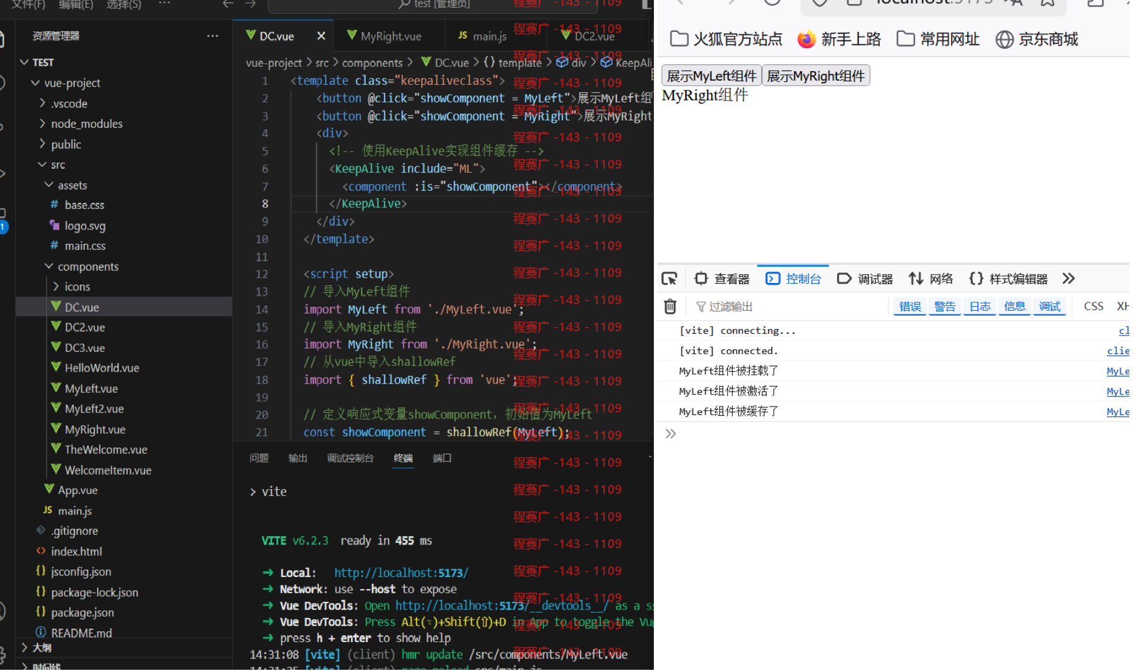Select the 终端 terminal tab
Image resolution: width=1136 pixels, height=671 pixels.
pyautogui.click(x=403, y=458)
